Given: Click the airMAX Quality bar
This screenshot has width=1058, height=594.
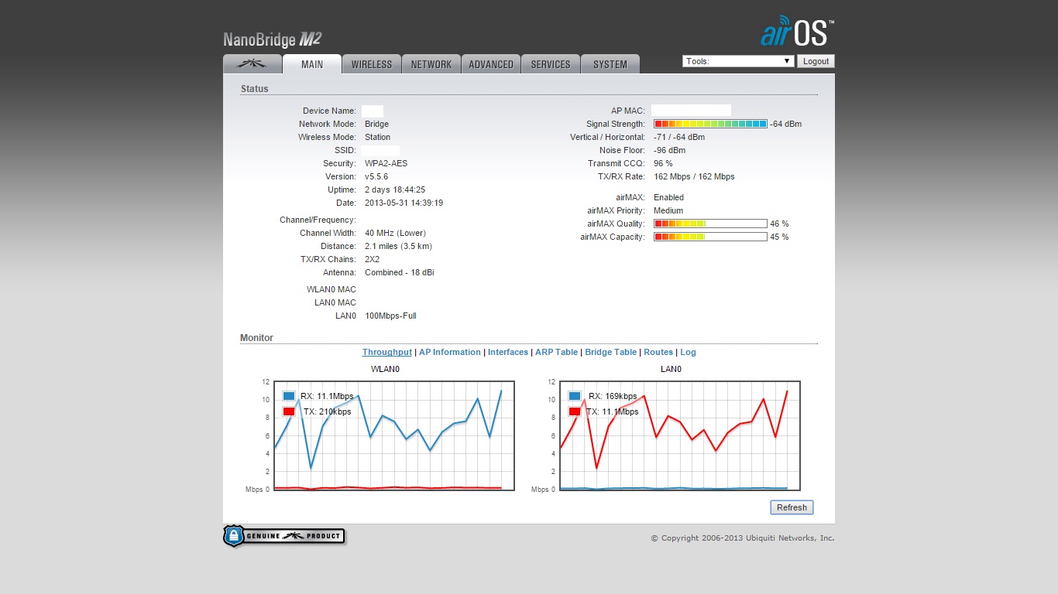Looking at the screenshot, I should [710, 224].
